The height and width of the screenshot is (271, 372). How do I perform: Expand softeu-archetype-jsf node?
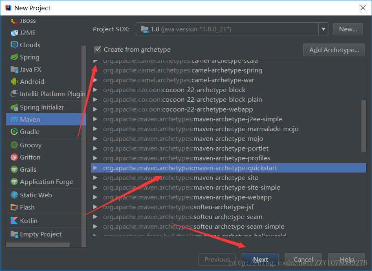95,207
